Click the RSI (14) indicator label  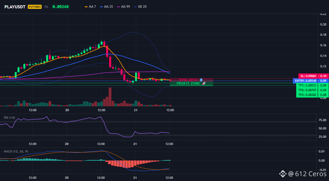[x=9, y=118]
